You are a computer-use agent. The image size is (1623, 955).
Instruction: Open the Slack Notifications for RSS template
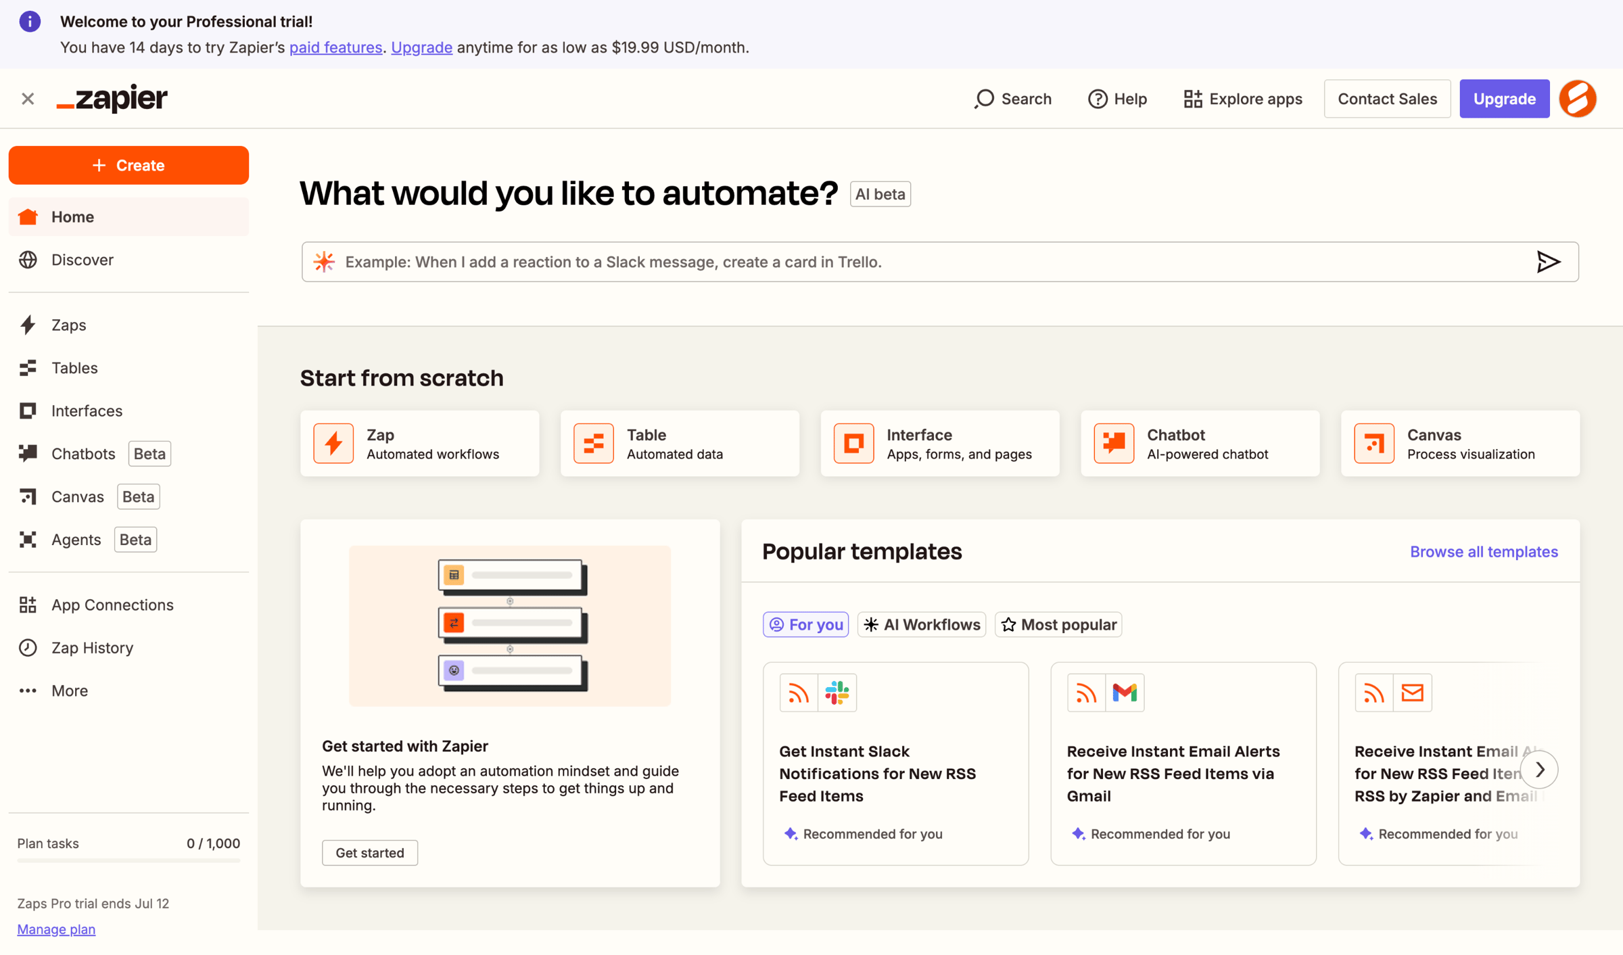(896, 764)
